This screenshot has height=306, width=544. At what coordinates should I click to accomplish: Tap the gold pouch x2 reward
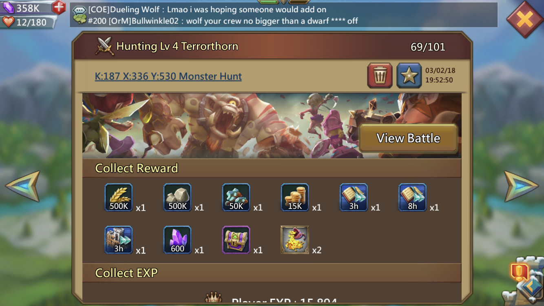(295, 240)
